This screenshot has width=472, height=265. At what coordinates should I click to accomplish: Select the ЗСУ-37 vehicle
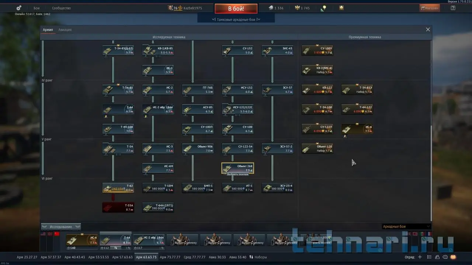pos(277,90)
